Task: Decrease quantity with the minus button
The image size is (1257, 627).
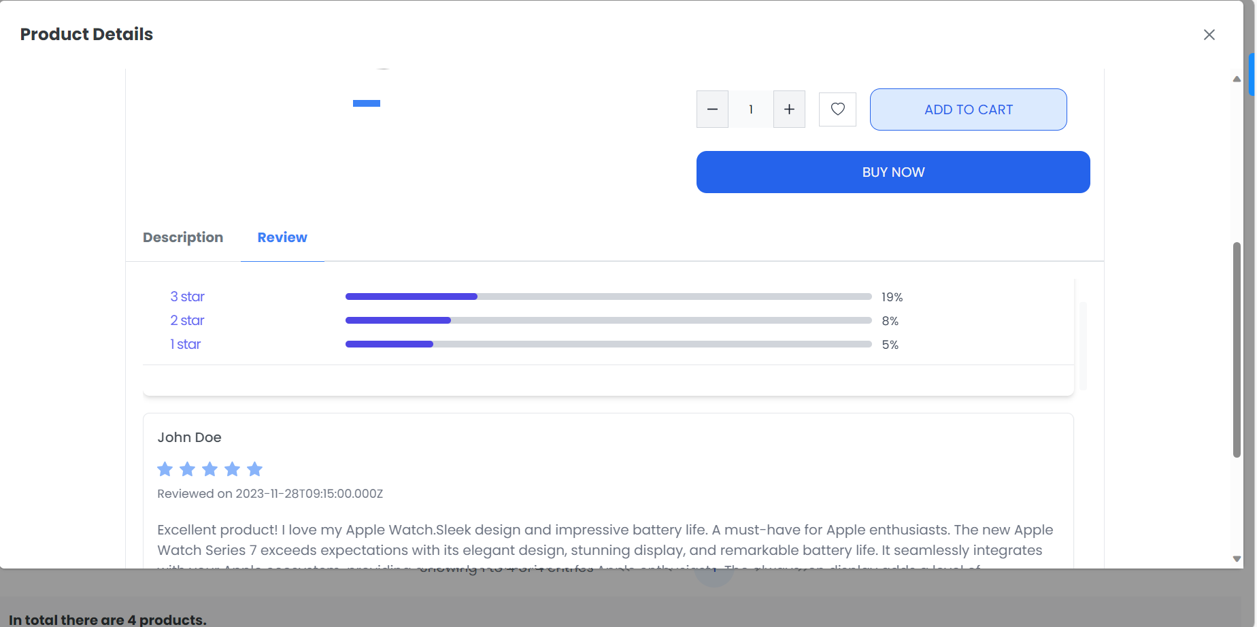Action: (x=712, y=109)
